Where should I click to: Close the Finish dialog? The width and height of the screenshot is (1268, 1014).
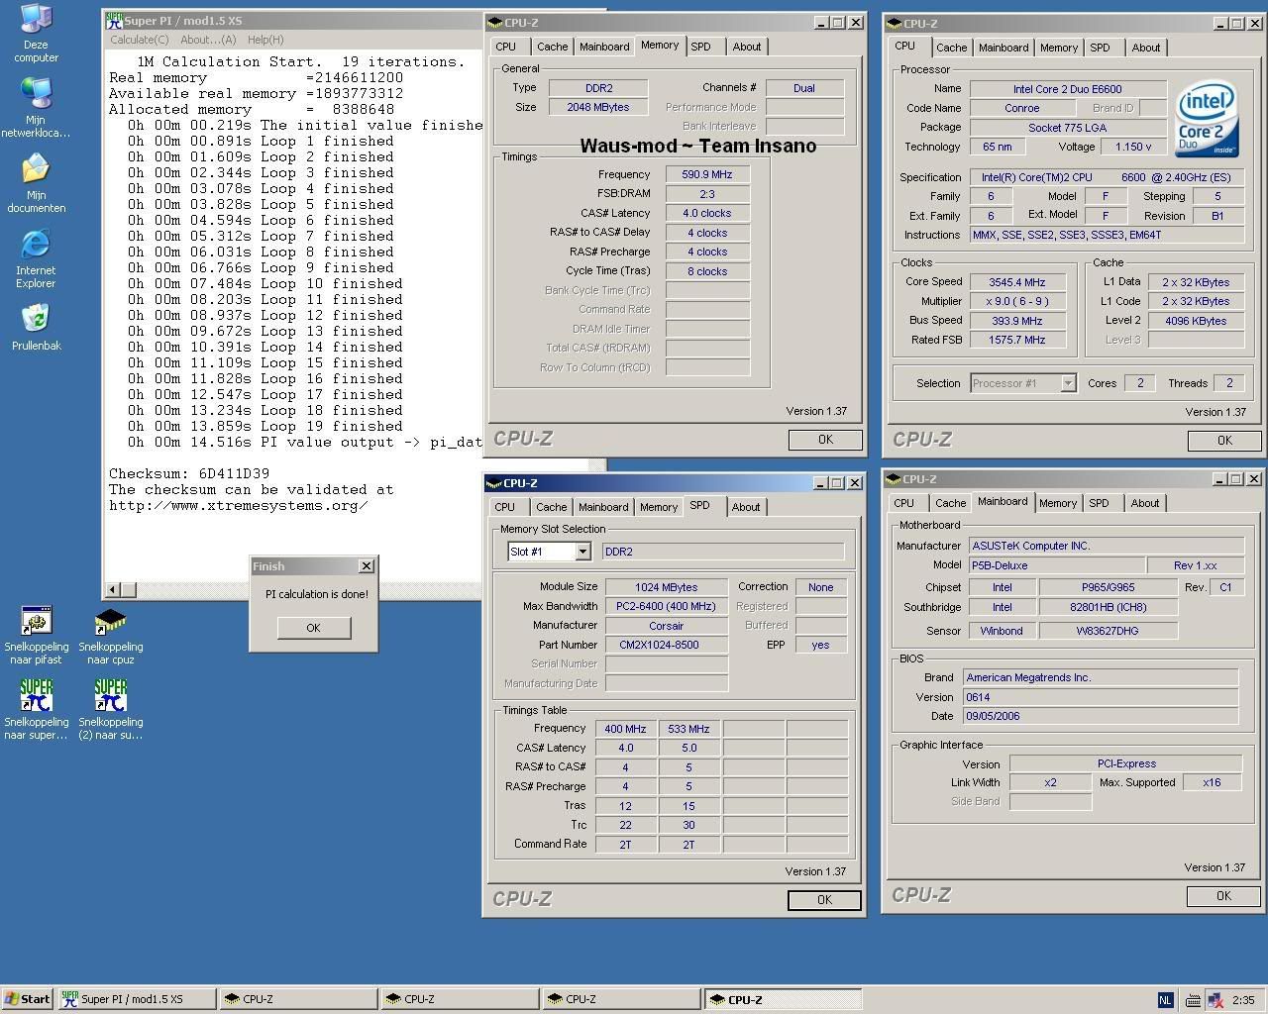366,566
